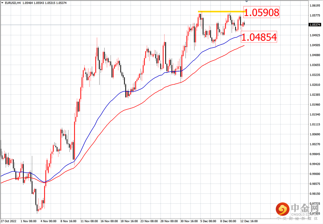Click the 0.97305 price axis label
Screen dimensions: 323x224
pos(315,213)
